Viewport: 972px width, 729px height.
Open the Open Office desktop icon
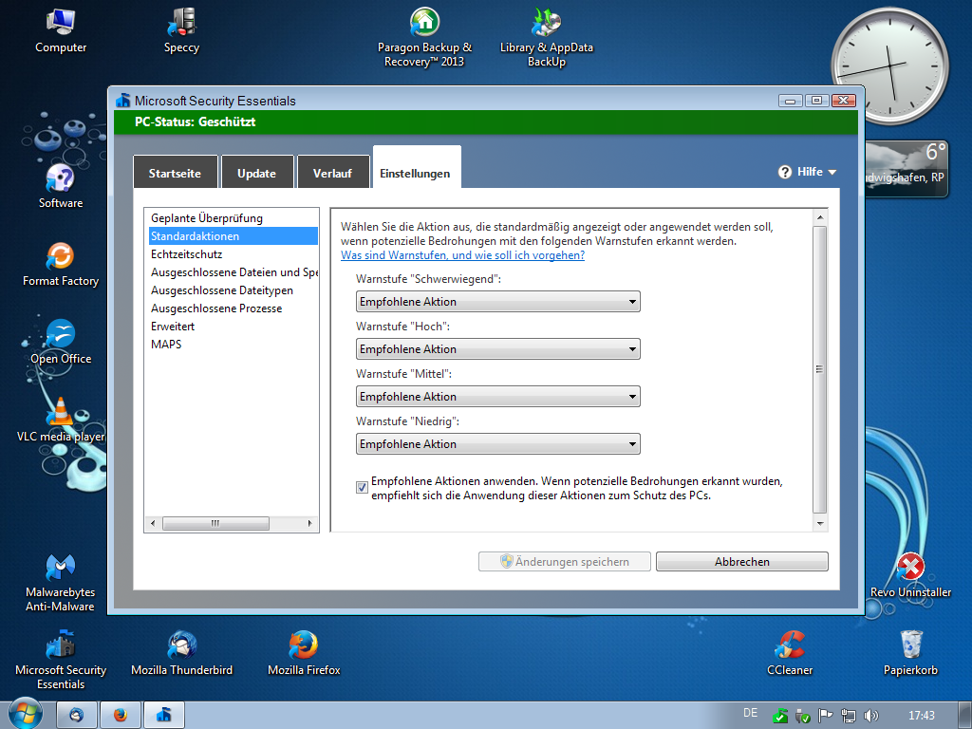[x=60, y=342]
